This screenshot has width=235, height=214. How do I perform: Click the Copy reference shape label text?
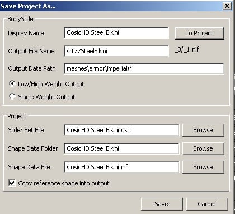coord(64,183)
